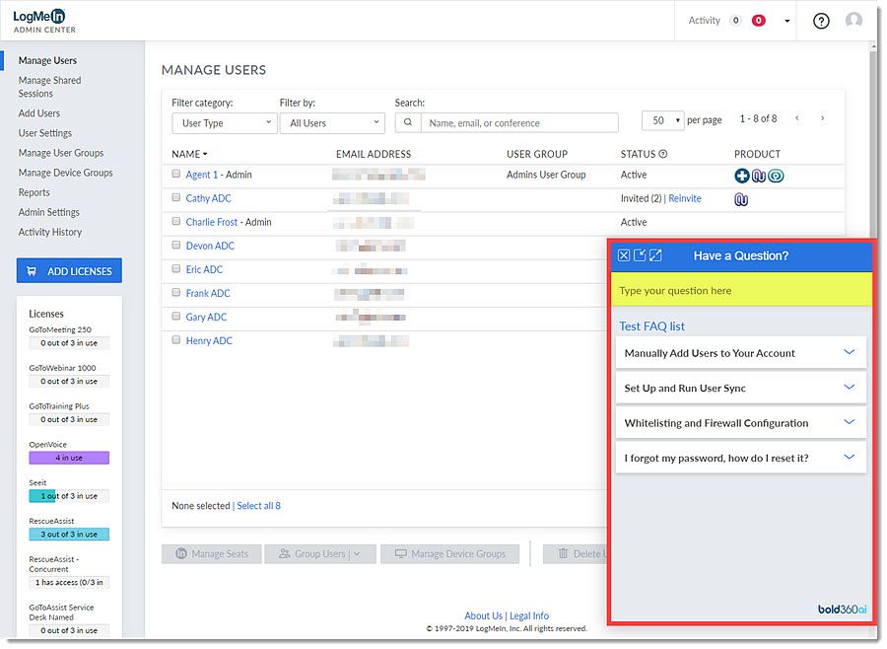The width and height of the screenshot is (887, 649).
Task: Click the grey activity count badge
Action: click(x=735, y=21)
